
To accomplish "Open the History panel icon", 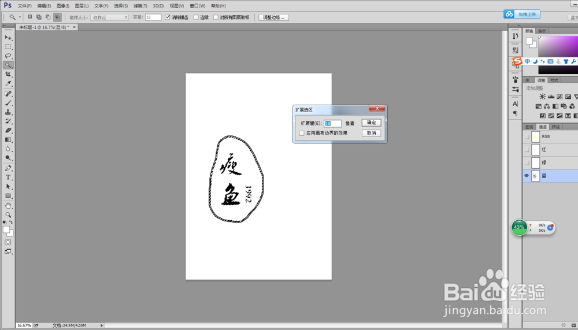I will [x=516, y=36].
